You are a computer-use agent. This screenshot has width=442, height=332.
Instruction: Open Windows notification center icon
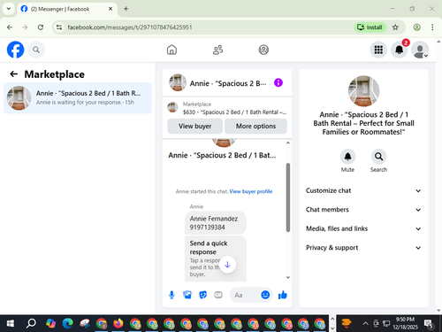pyautogui.click(x=429, y=324)
